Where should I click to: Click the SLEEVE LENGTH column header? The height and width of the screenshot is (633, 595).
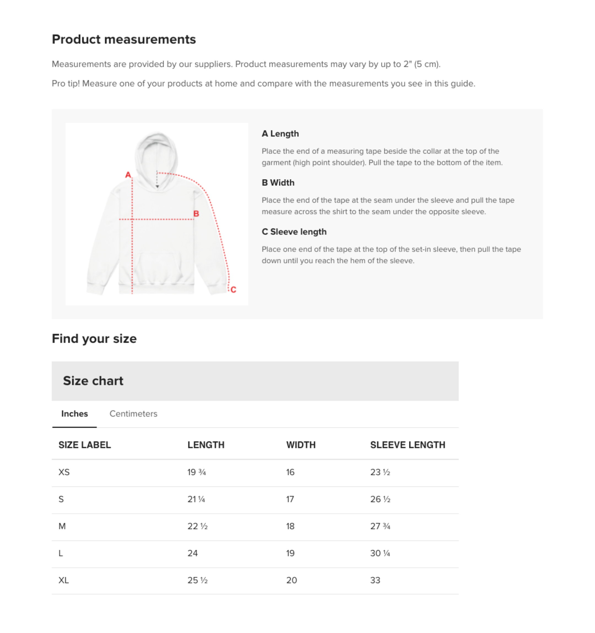tap(408, 445)
